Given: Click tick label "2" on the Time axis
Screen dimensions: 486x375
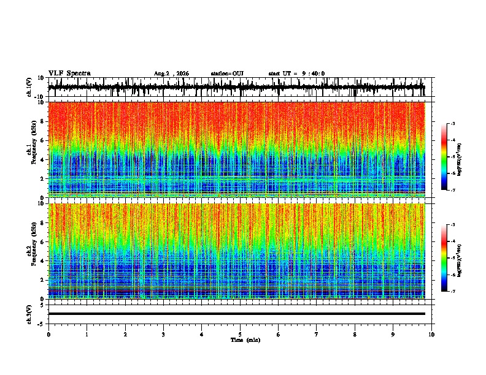Looking at the screenshot, I should [125, 335].
